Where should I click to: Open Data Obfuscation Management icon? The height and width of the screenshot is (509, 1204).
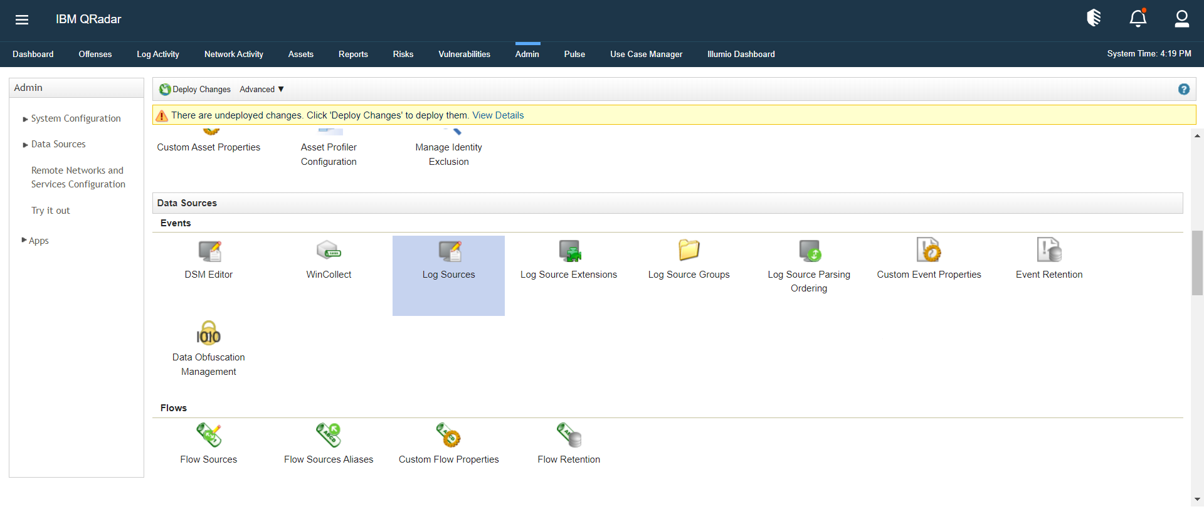[x=209, y=333]
